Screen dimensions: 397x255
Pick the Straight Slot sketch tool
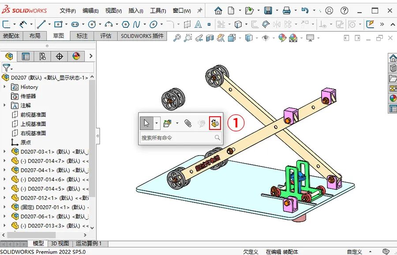75,24
